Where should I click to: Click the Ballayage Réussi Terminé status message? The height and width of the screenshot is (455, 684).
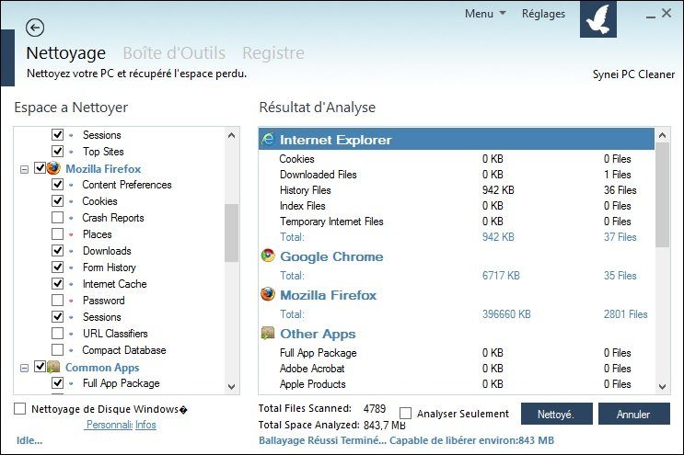tap(406, 440)
